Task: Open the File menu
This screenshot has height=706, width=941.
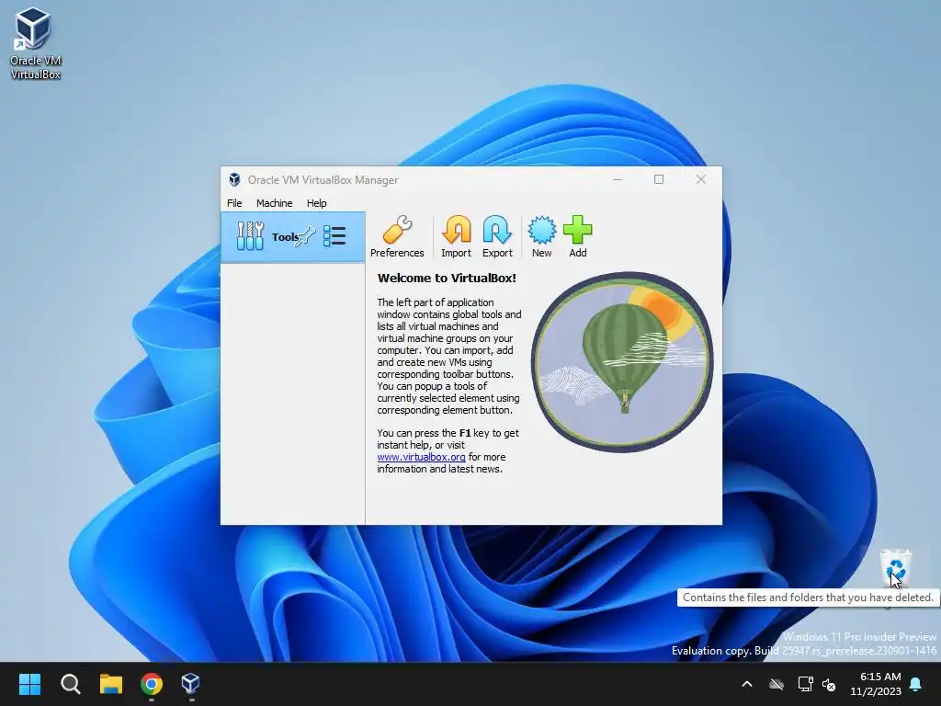Action: 234,203
